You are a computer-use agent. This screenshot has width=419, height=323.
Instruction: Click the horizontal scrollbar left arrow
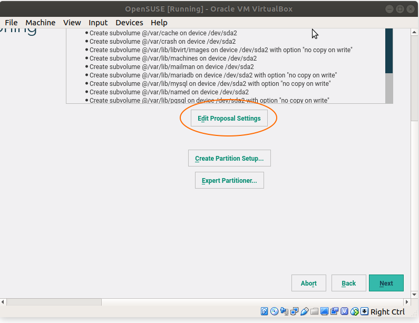click(x=3, y=302)
